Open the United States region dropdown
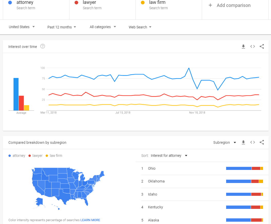The height and width of the screenshot is (224, 271). (22, 27)
